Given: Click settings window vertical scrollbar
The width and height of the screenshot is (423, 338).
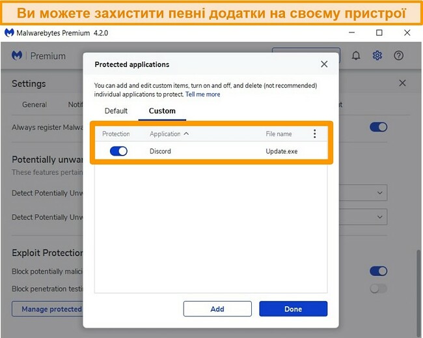Looking at the screenshot, I should (418, 293).
